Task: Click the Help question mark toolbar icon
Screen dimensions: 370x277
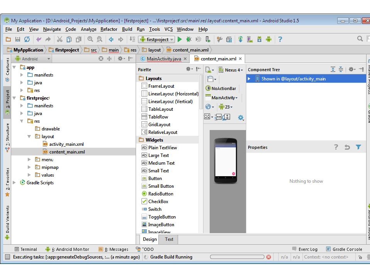Action: 280,39
